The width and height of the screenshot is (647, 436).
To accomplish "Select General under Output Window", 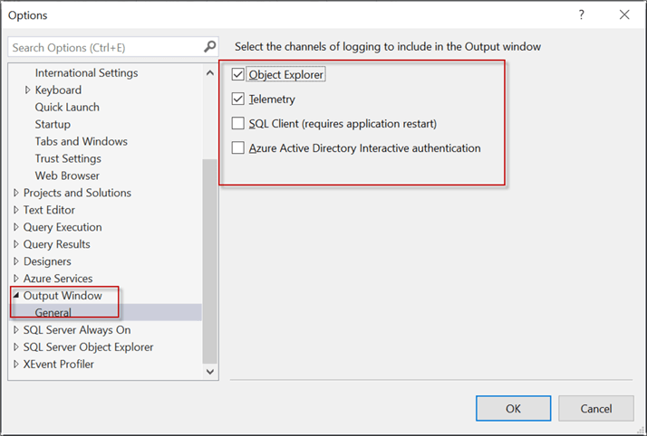I will click(53, 313).
